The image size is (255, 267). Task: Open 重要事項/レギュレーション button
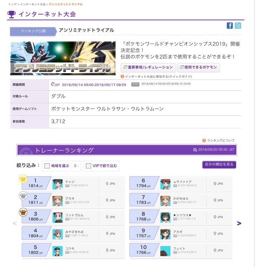[x=148, y=67]
